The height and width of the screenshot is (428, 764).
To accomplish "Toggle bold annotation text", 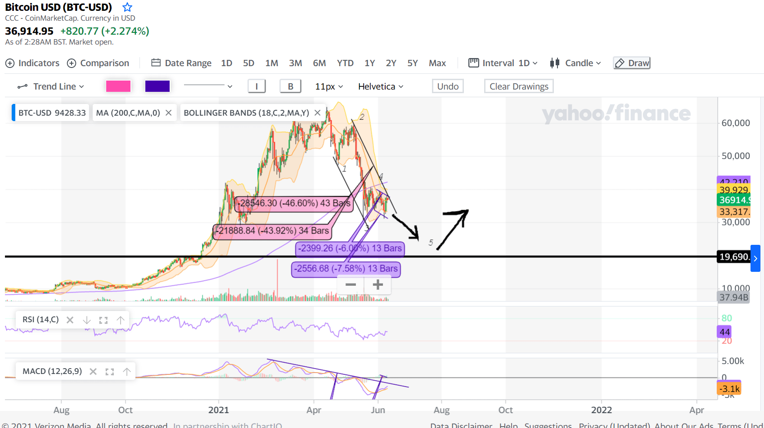I will (290, 86).
